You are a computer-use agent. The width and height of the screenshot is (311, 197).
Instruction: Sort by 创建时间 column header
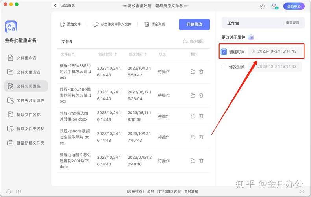tap(108, 54)
